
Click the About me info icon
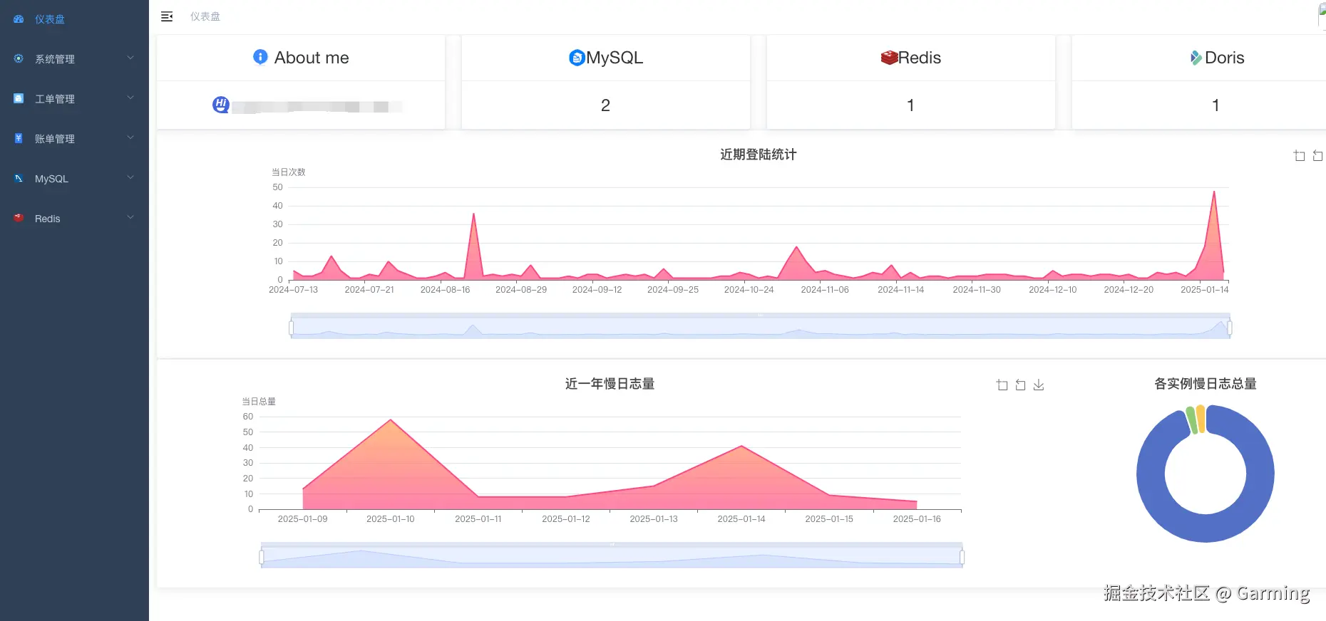(x=260, y=57)
